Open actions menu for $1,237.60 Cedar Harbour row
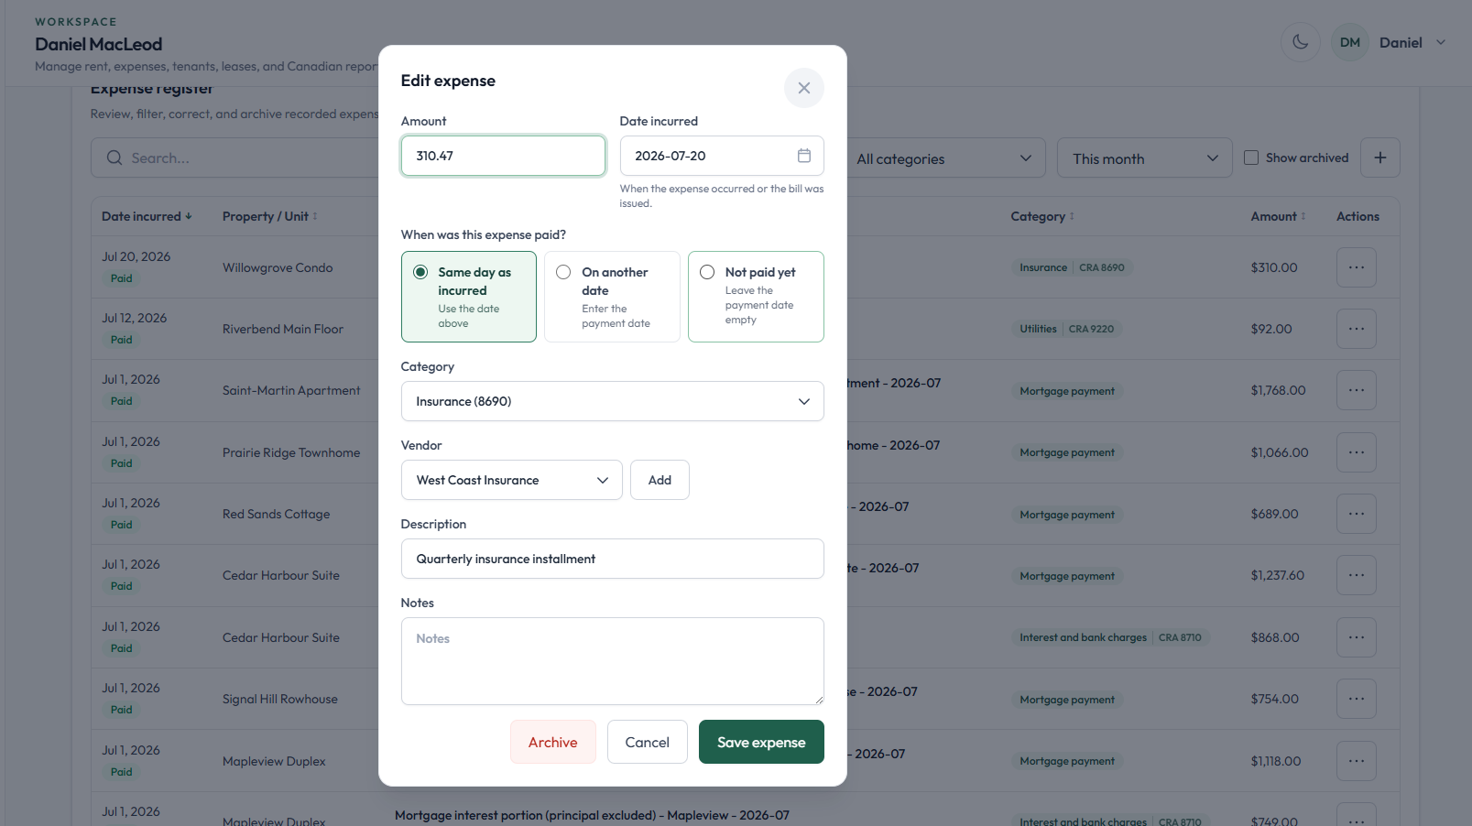1472x826 pixels. (x=1356, y=575)
